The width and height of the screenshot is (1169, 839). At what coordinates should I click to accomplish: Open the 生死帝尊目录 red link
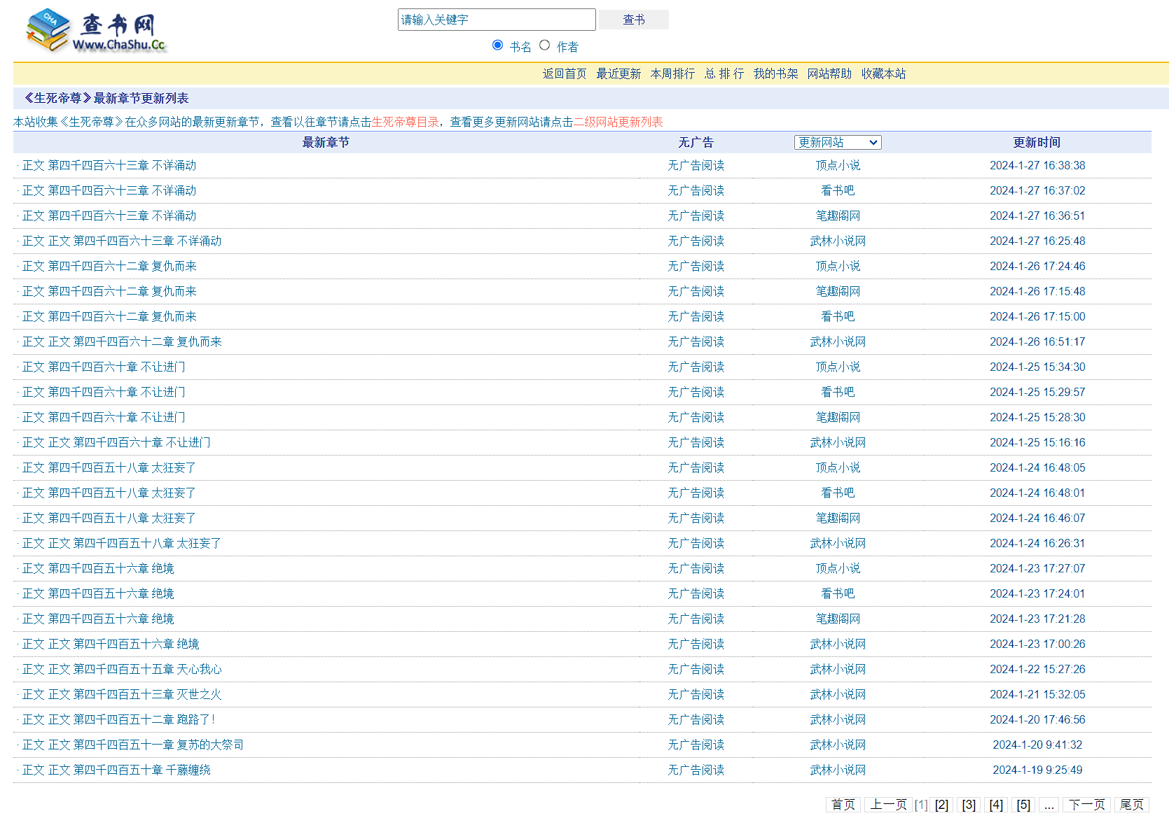(x=405, y=122)
